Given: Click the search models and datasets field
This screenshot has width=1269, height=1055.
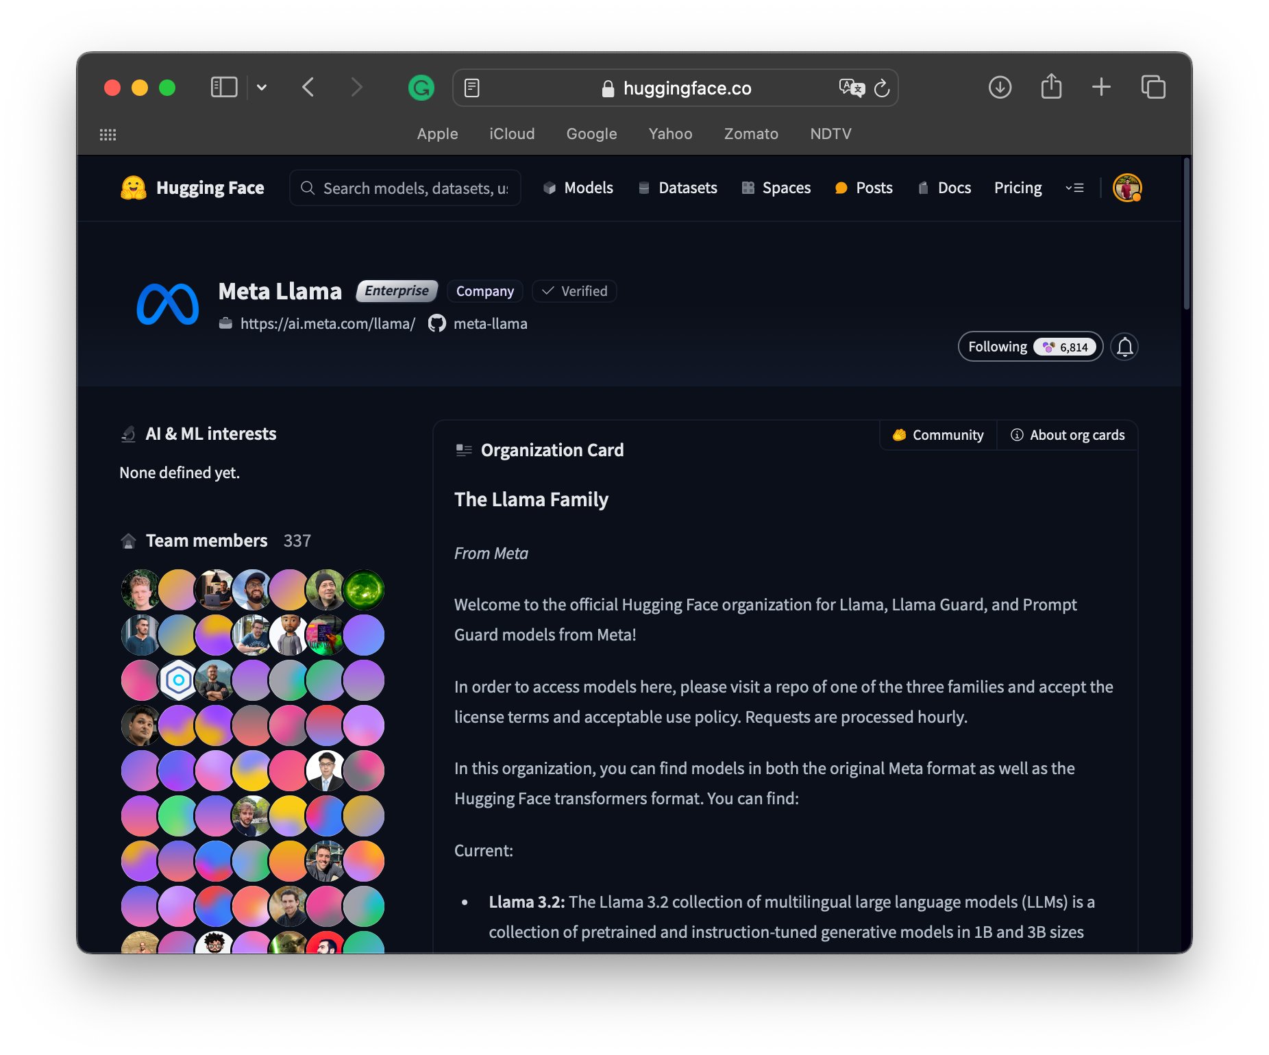Looking at the screenshot, I should [405, 188].
